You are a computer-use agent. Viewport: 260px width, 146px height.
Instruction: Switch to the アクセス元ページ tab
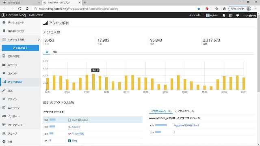[161, 111]
